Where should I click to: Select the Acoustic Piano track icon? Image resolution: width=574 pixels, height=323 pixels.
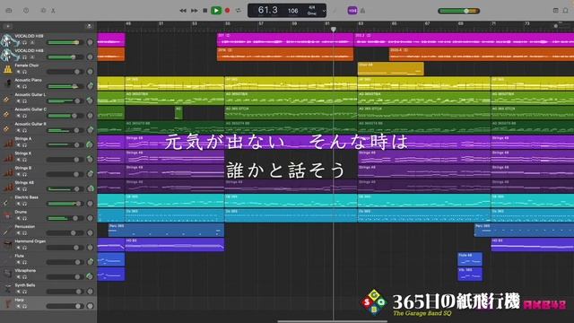(7, 83)
